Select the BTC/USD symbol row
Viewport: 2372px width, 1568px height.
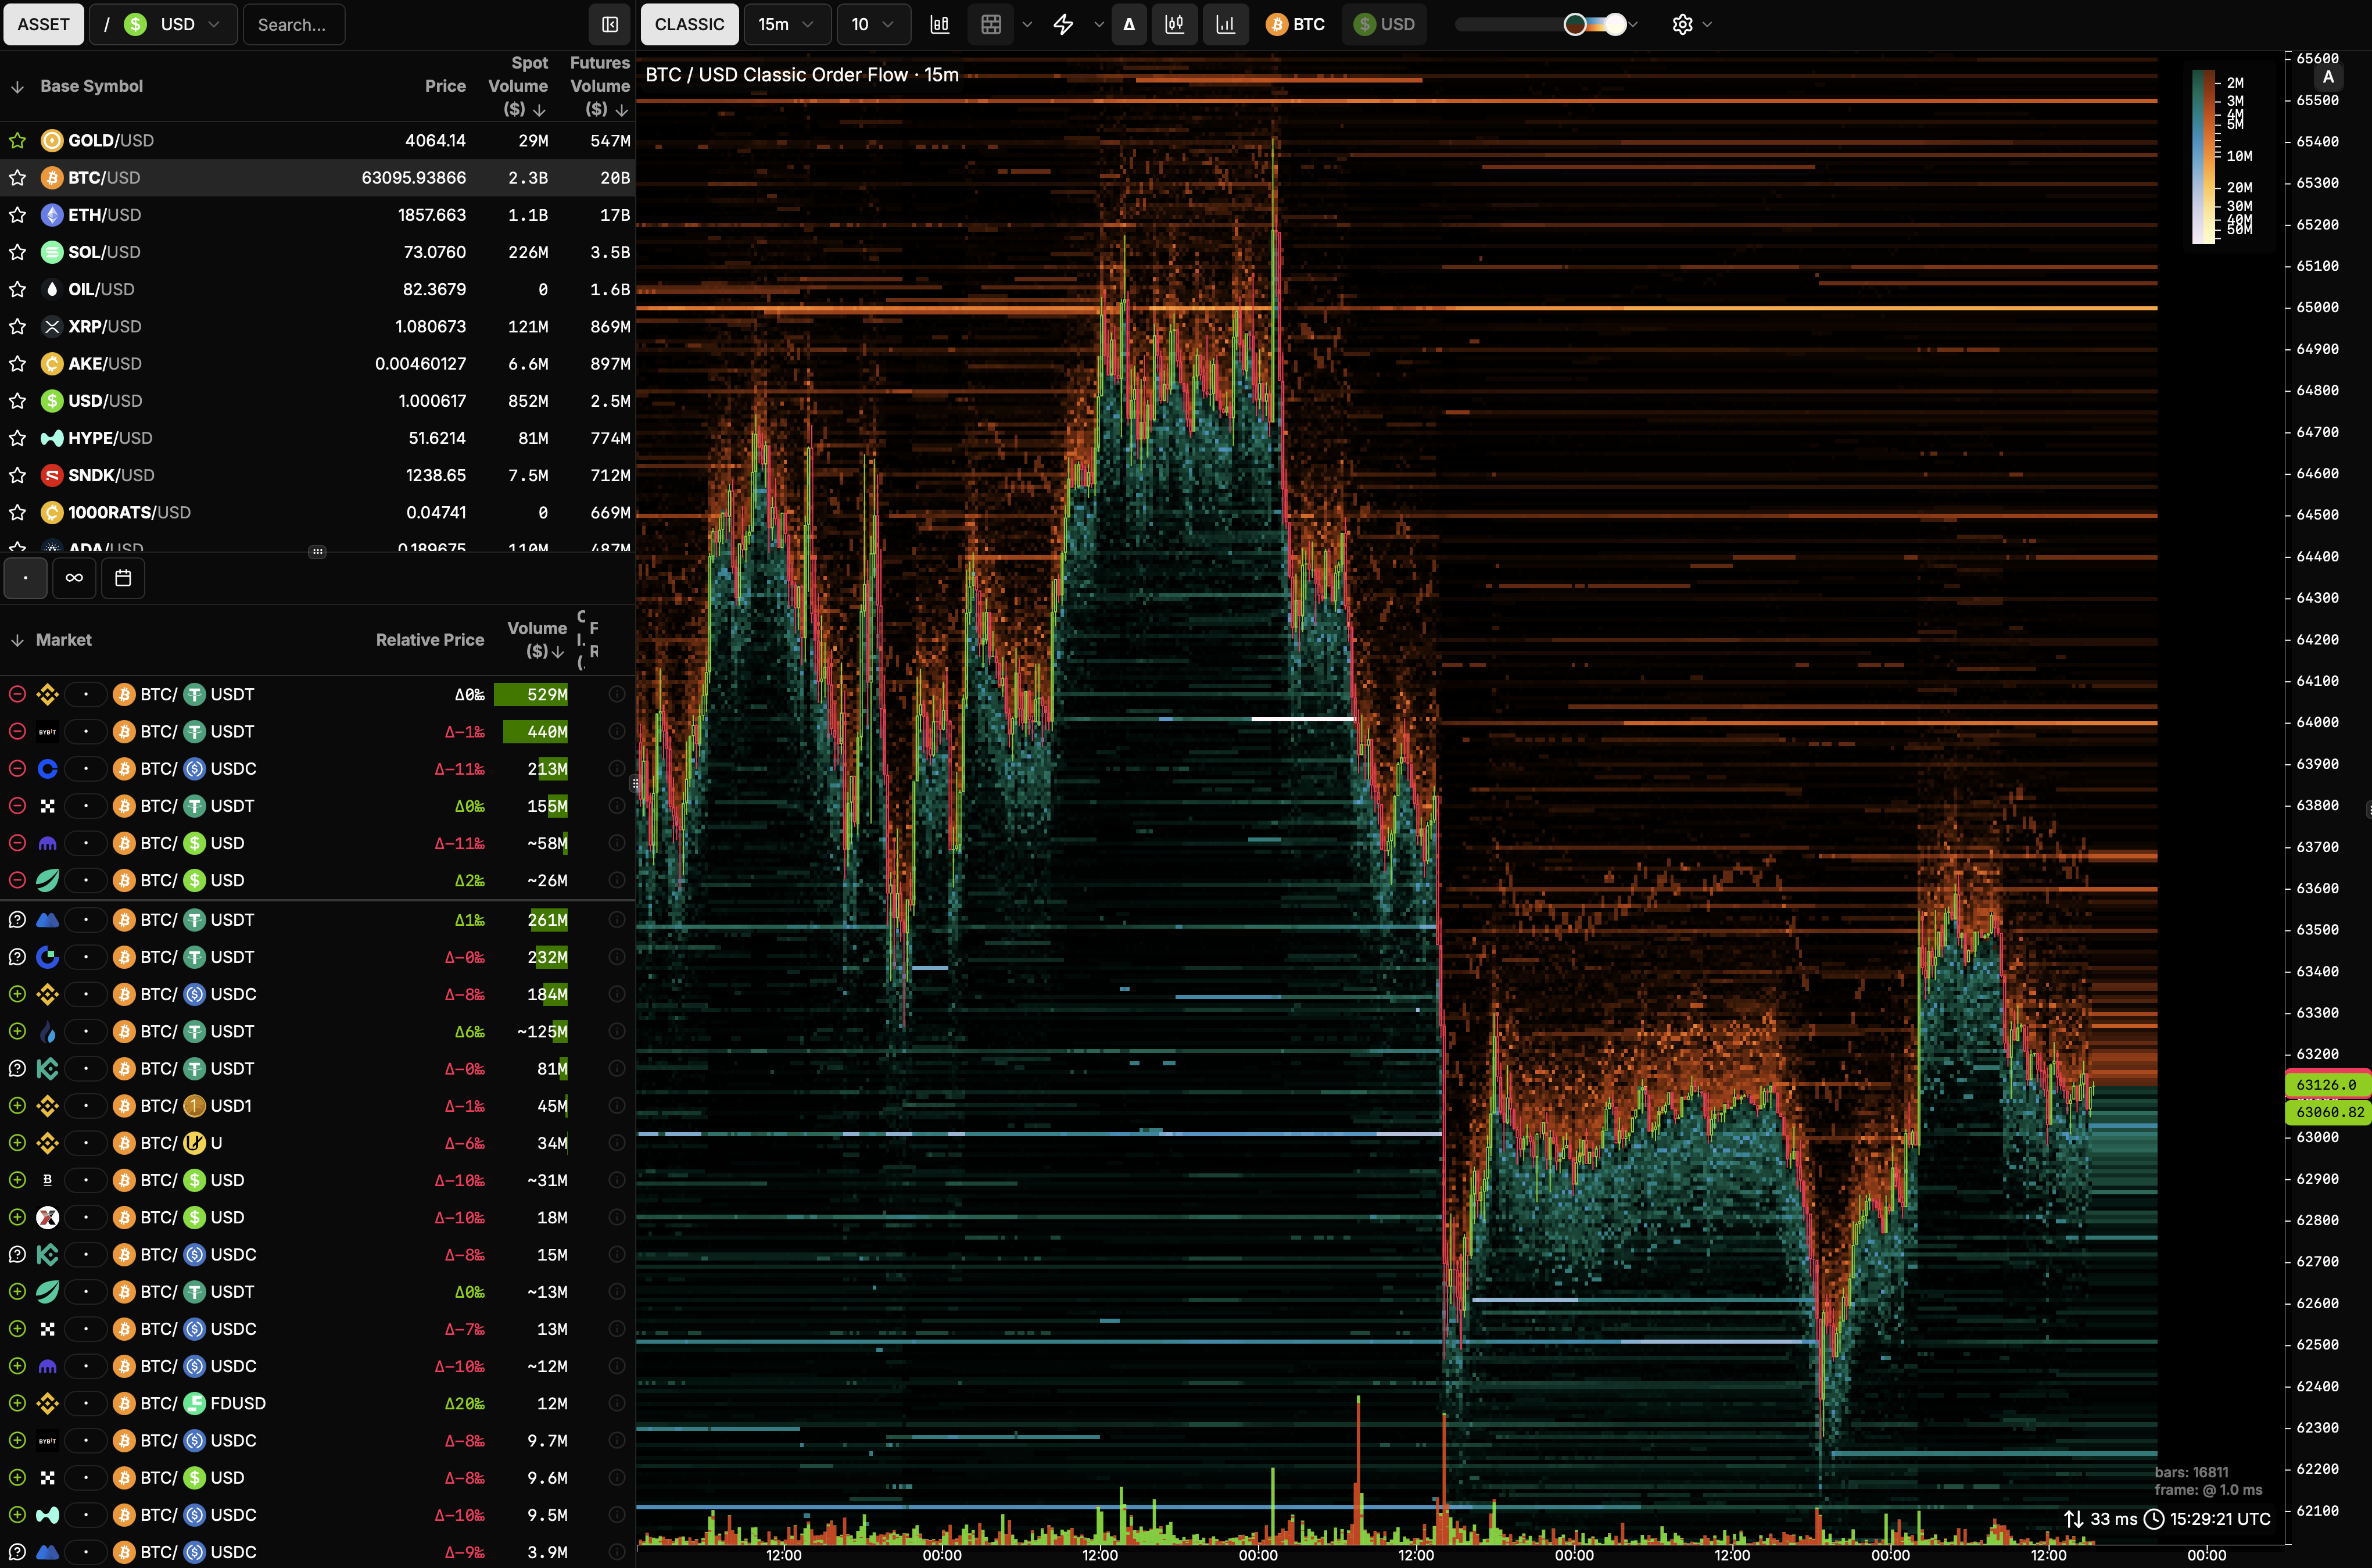pos(318,178)
